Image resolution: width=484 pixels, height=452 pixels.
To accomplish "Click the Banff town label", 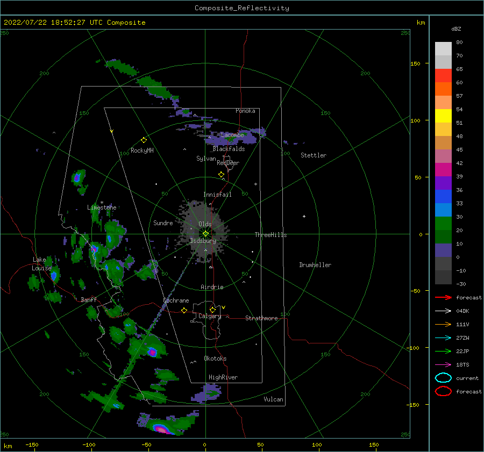I will (x=89, y=300).
